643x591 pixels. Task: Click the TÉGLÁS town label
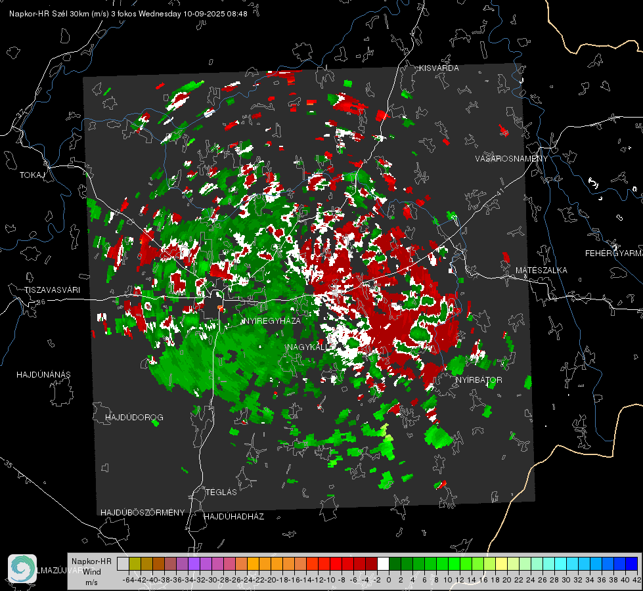coord(221,492)
